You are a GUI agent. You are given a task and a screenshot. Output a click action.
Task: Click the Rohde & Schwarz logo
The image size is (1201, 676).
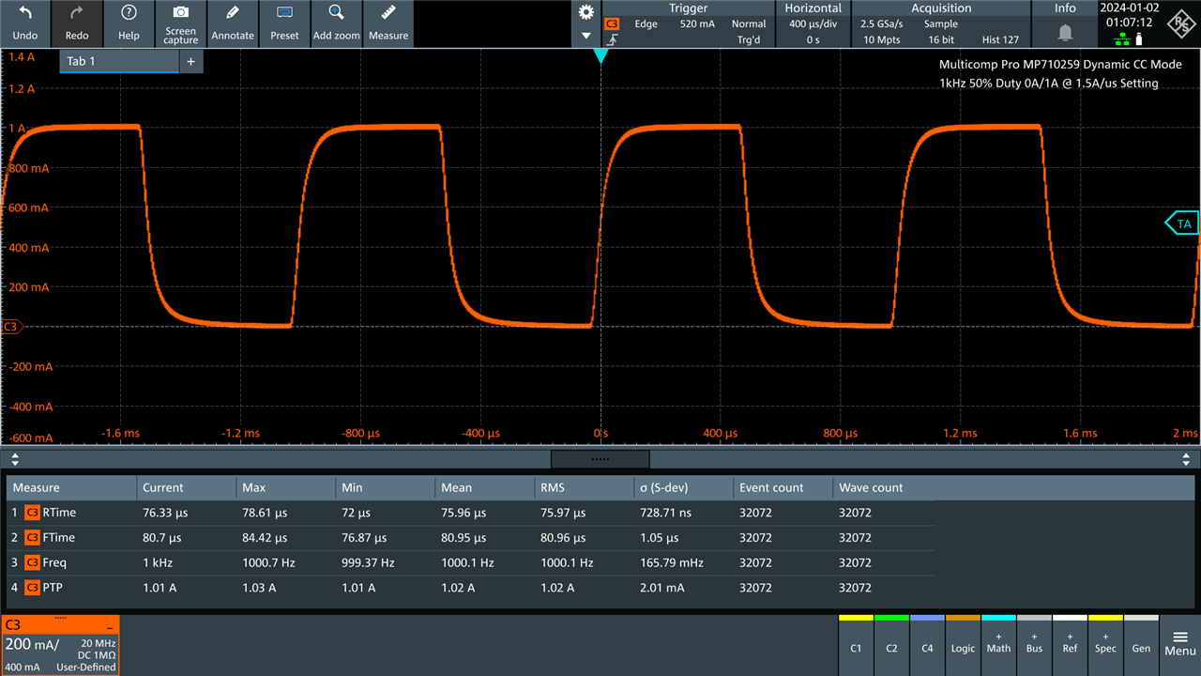(1181, 23)
